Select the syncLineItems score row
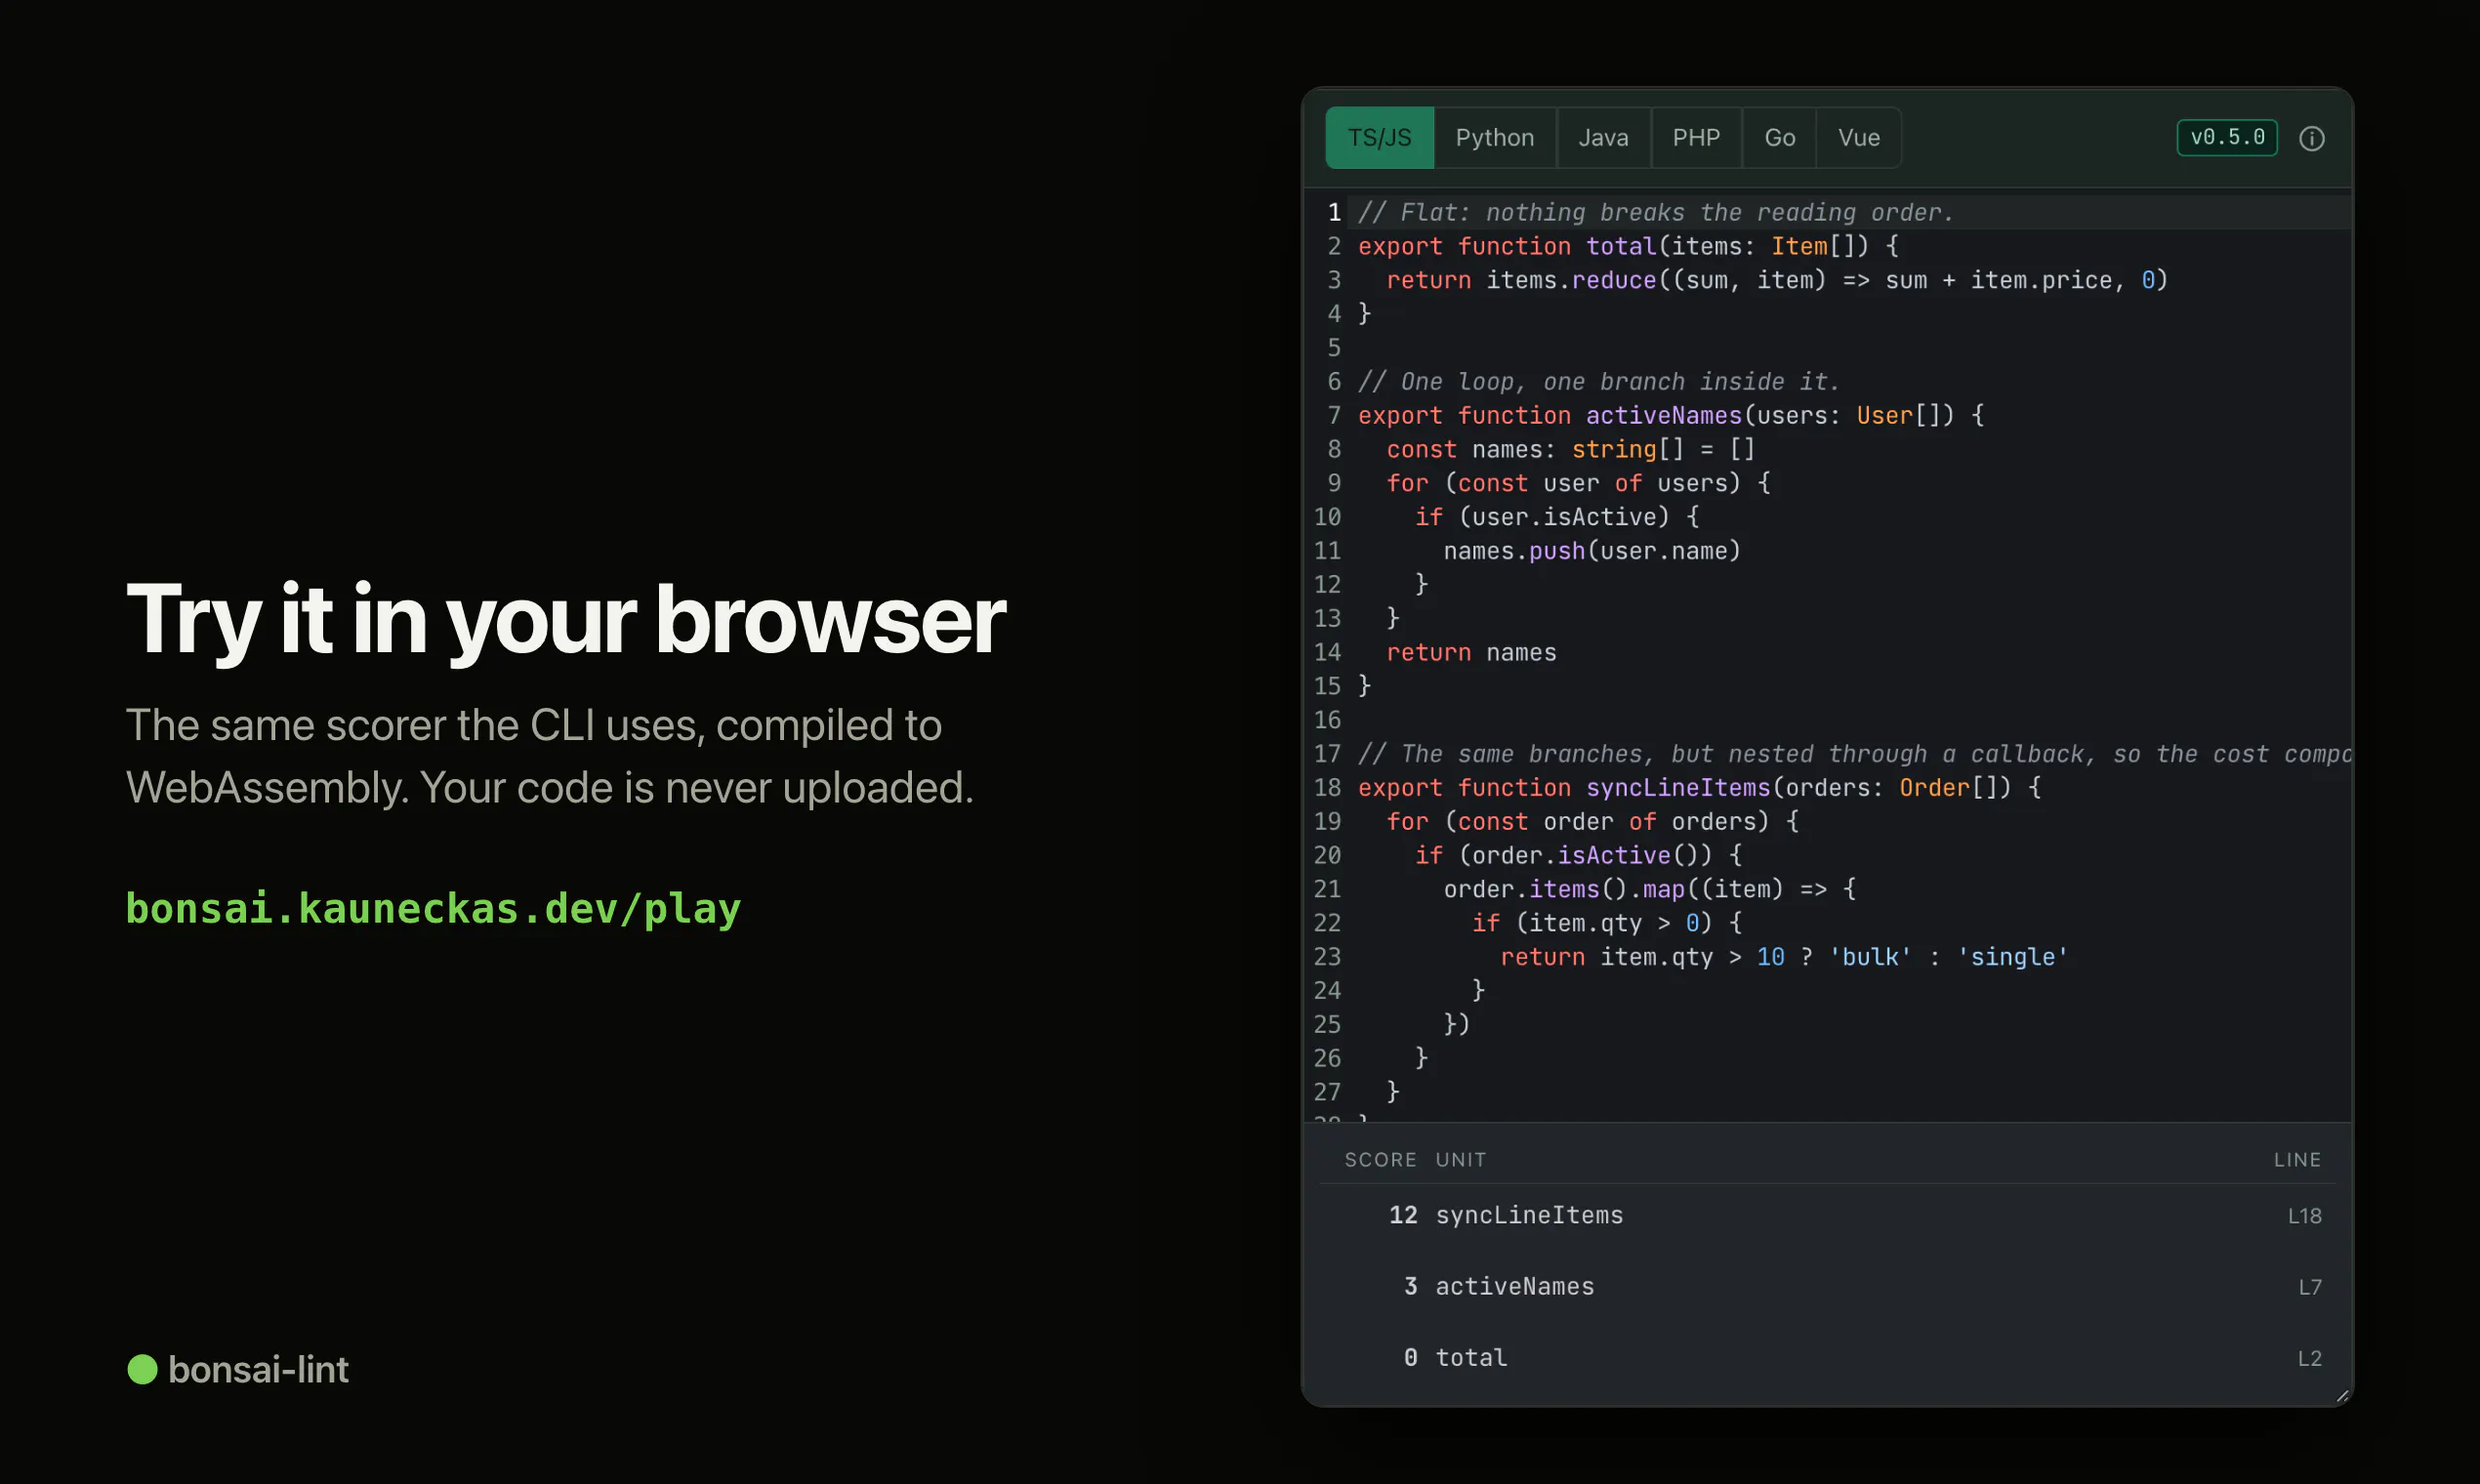This screenshot has width=2480, height=1484. click(1827, 1215)
